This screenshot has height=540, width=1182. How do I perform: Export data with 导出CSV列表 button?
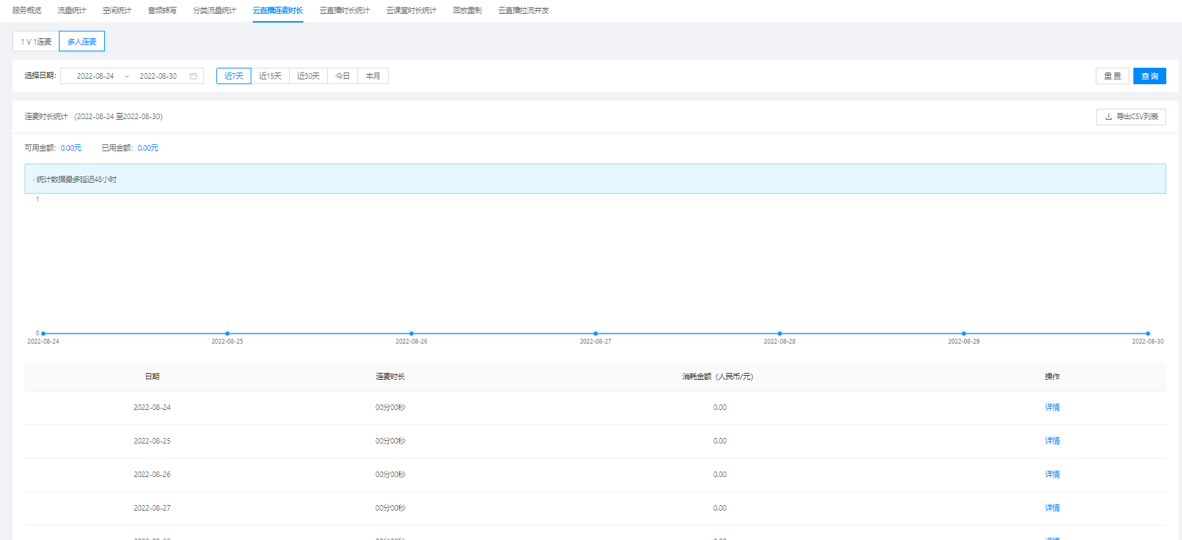point(1131,116)
